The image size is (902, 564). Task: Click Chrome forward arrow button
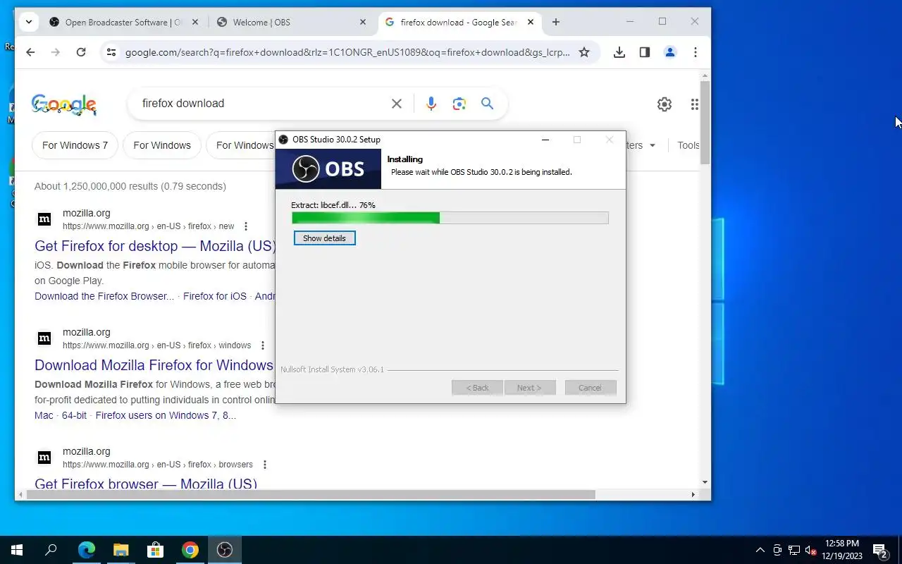coord(56,52)
